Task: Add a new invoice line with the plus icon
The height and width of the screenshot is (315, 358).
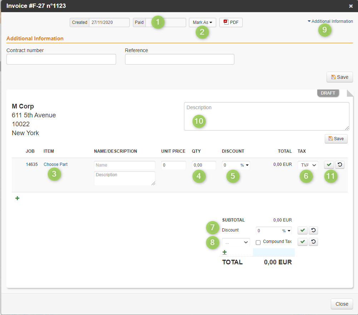Action: point(17,198)
